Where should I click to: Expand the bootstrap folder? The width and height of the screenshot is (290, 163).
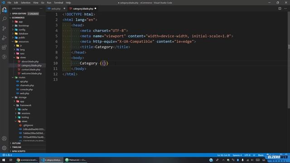(27, 26)
